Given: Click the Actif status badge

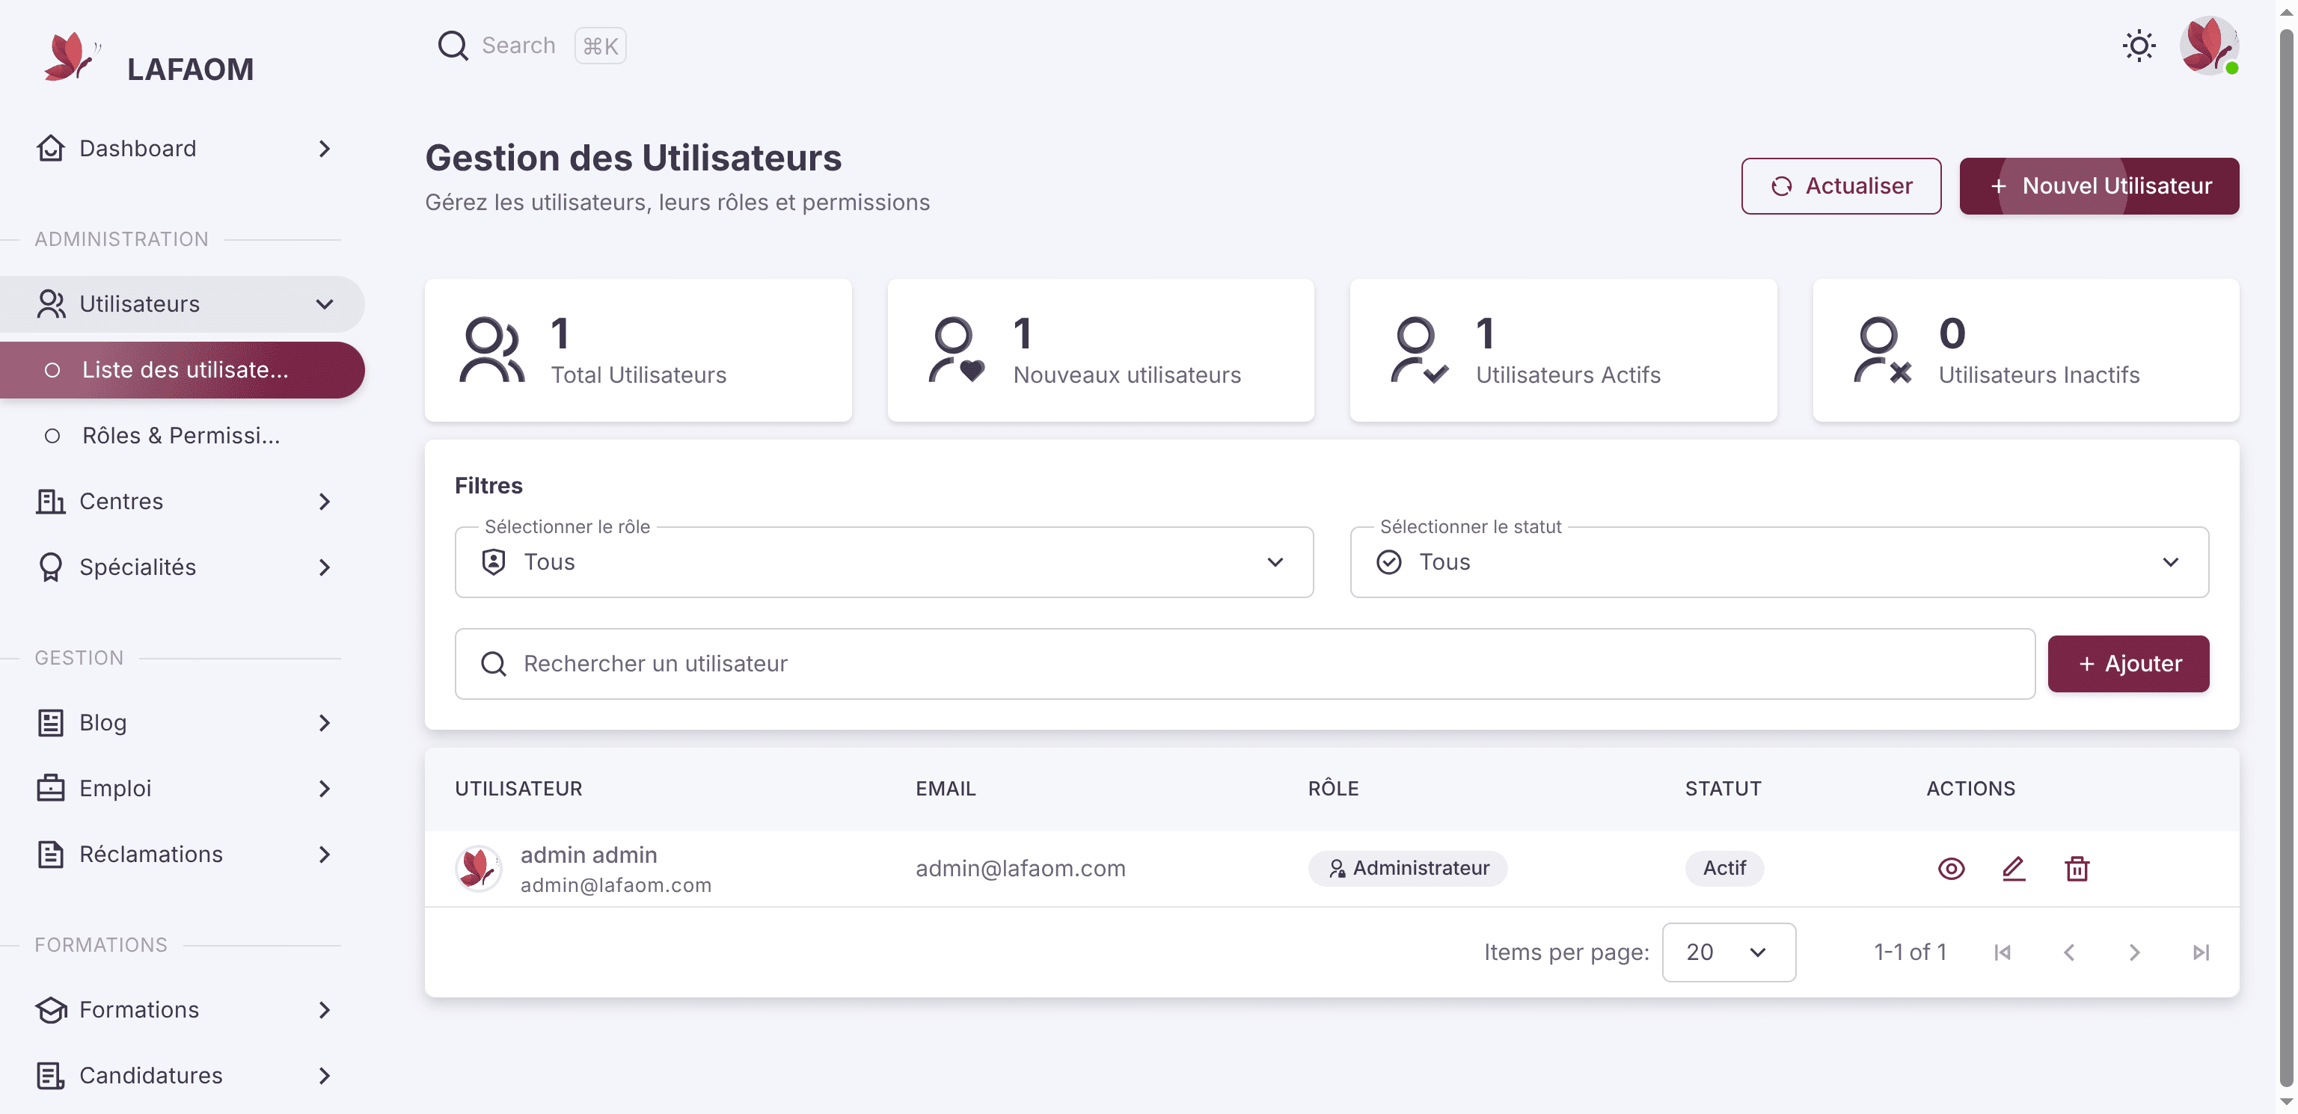Looking at the screenshot, I should (x=1723, y=869).
